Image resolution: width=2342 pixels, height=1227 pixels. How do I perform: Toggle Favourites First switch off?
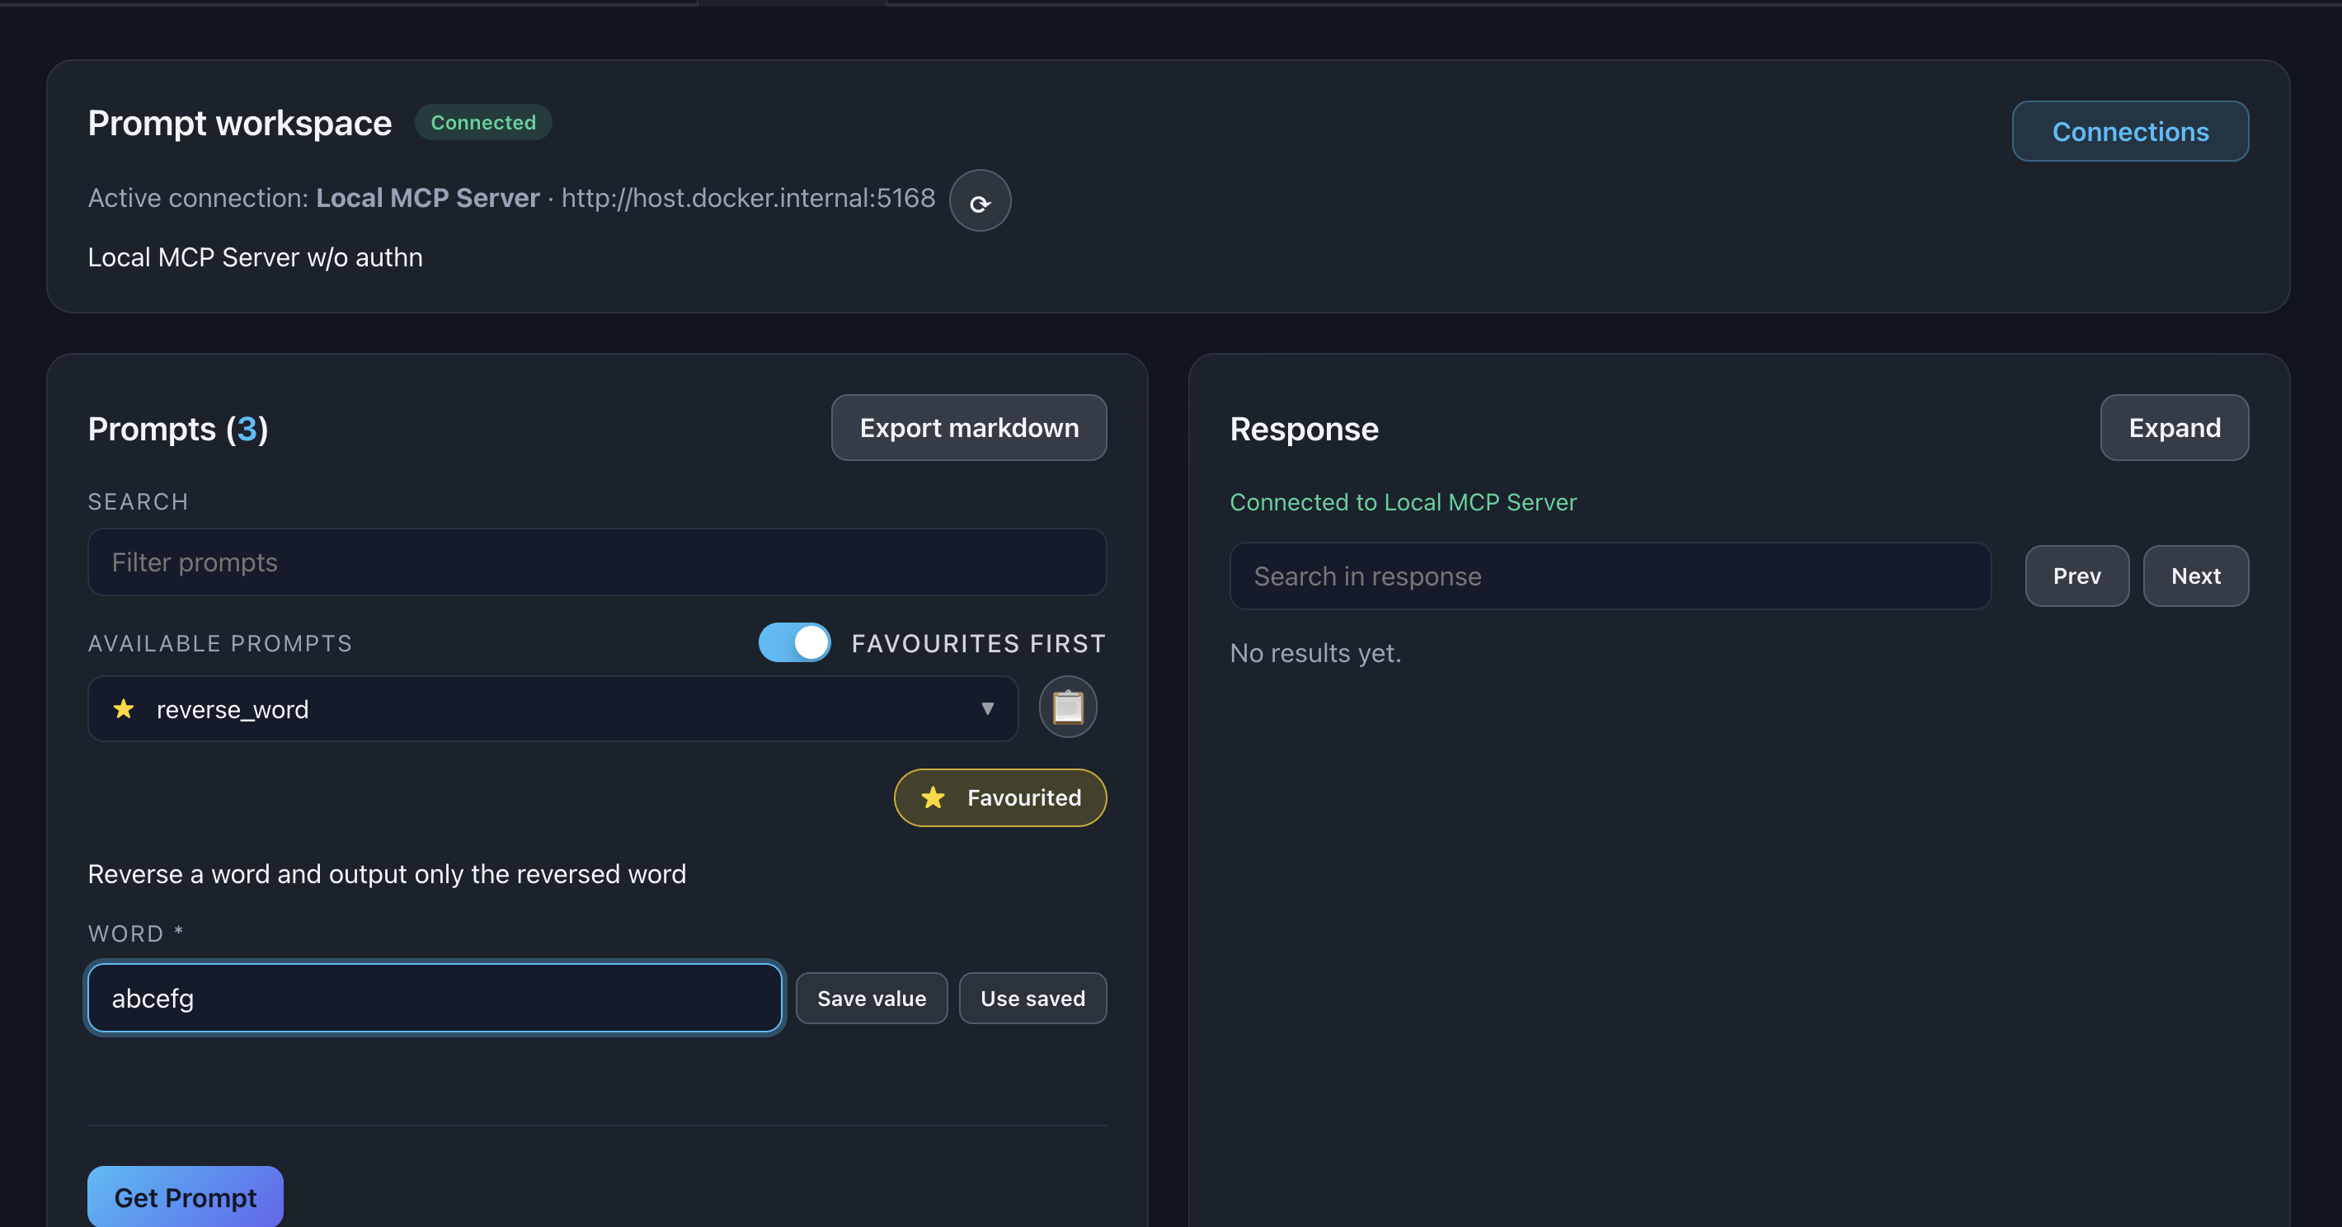pos(793,642)
